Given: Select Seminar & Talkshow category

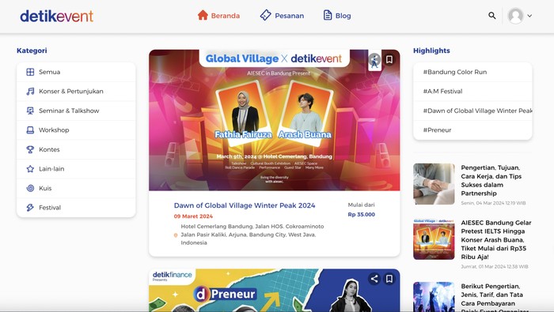Looking at the screenshot, I should coord(76,111).
